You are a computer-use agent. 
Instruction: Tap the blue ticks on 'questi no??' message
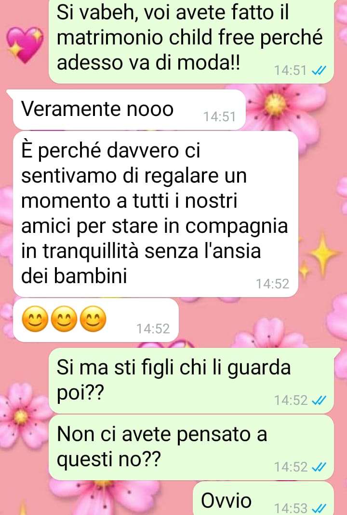319,467
